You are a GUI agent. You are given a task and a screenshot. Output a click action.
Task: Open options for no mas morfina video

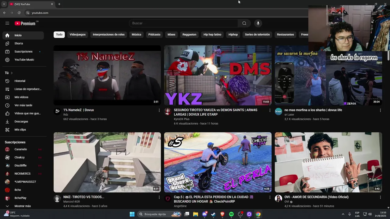(380, 110)
